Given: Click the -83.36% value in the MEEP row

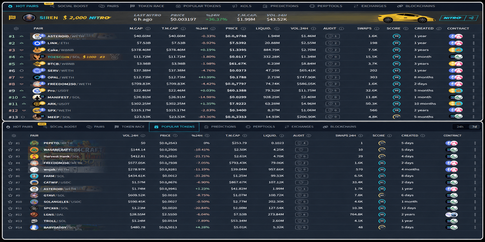Looking at the screenshot, I should pos(207,117).
